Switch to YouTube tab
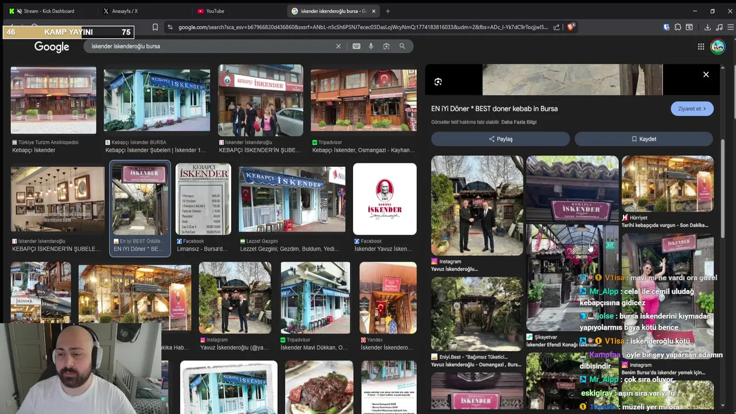 click(x=237, y=11)
